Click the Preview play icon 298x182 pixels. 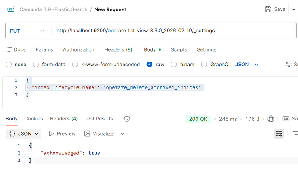(x=51, y=134)
